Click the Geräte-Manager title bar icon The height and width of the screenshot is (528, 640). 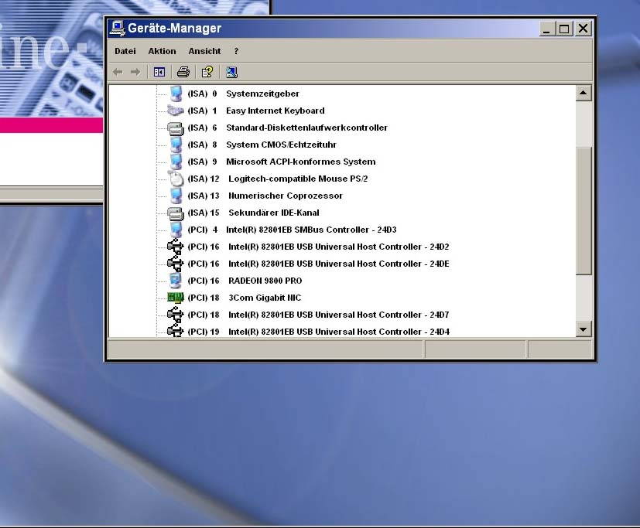[117, 28]
